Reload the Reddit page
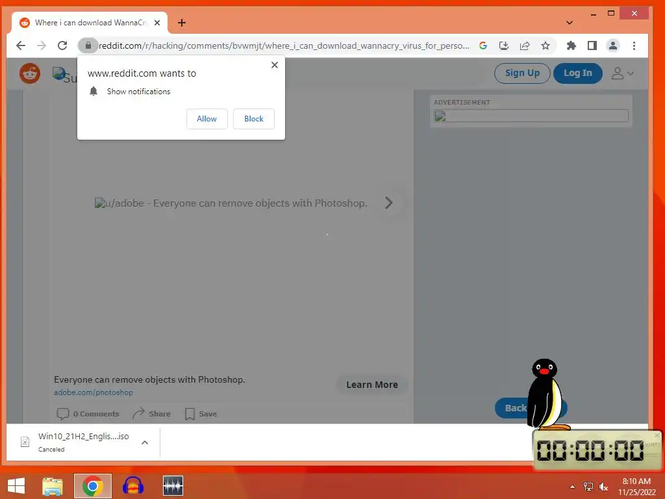The width and height of the screenshot is (665, 499). (x=62, y=45)
